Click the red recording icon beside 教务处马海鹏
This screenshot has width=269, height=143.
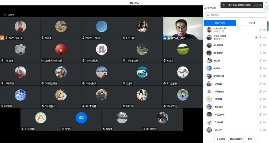point(256,38)
